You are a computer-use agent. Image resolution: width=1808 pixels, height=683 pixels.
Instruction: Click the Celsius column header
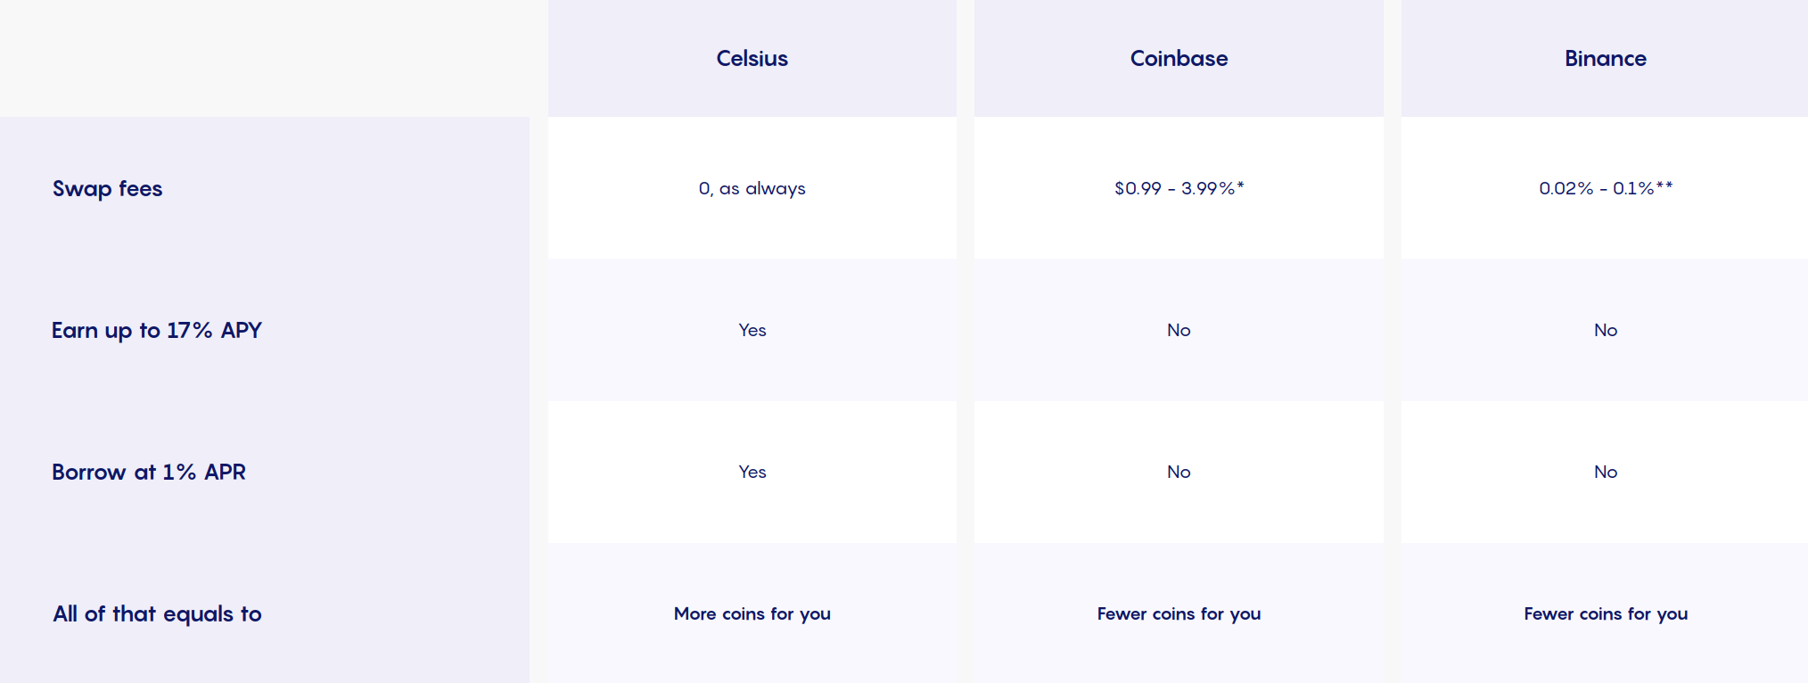pos(752,58)
